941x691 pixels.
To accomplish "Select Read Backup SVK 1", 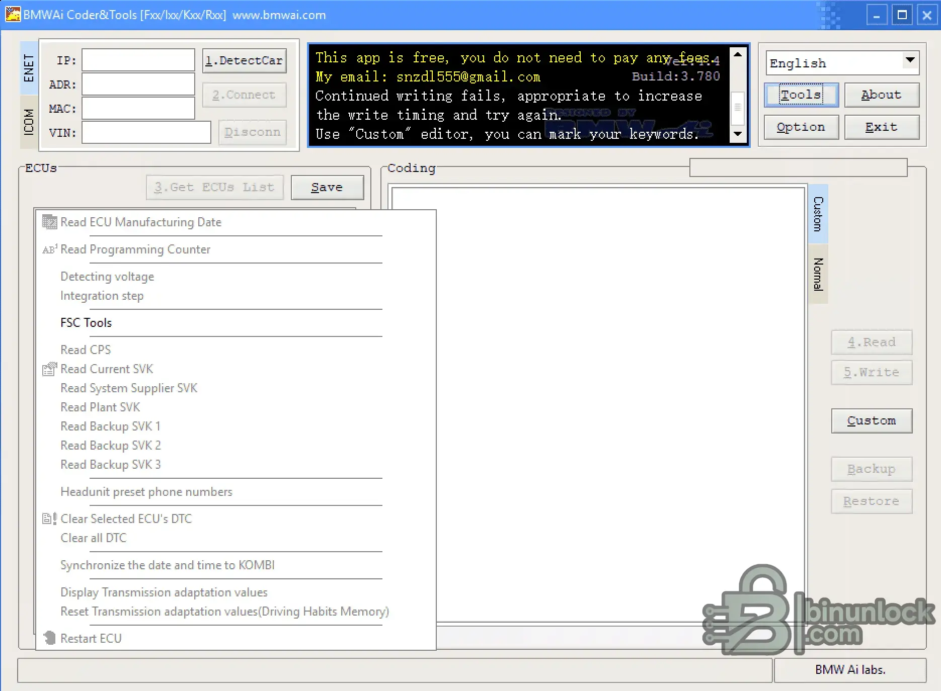I will pyautogui.click(x=110, y=426).
